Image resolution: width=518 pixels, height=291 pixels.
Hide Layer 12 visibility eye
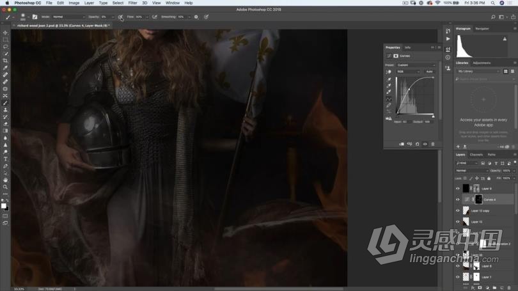coord(458,222)
